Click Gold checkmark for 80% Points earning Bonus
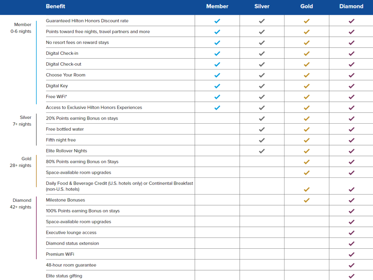The image size is (373, 280). pos(307,162)
